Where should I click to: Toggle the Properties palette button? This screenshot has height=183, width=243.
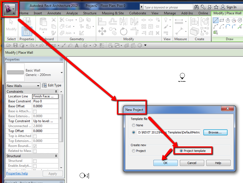point(27,31)
